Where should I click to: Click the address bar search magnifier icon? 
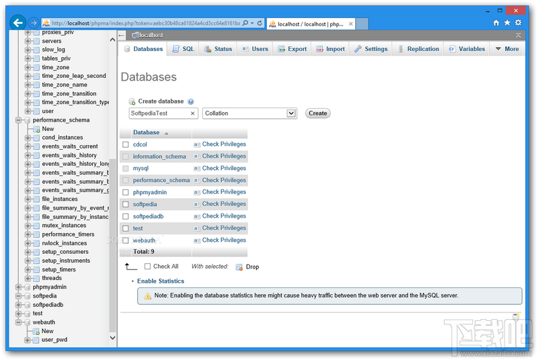click(245, 23)
